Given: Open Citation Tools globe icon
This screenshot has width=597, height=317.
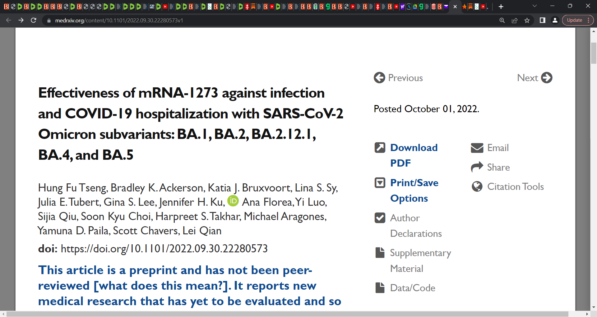Looking at the screenshot, I should click(477, 186).
